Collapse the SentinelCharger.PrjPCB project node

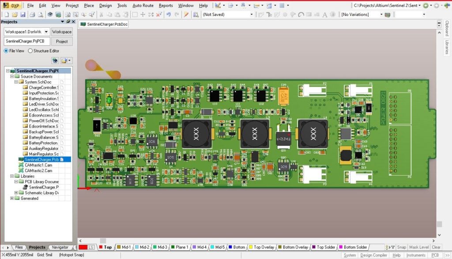click(x=8, y=71)
